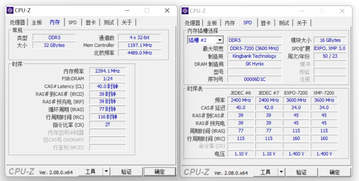This screenshot has width=359, height=181.
Task: Click the 2T 指令比率 value
Action: (108, 125)
